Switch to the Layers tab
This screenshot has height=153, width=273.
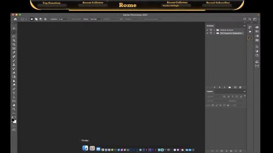[210, 91]
